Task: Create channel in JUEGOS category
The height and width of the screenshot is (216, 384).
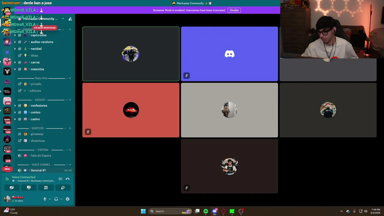Action: (70, 100)
